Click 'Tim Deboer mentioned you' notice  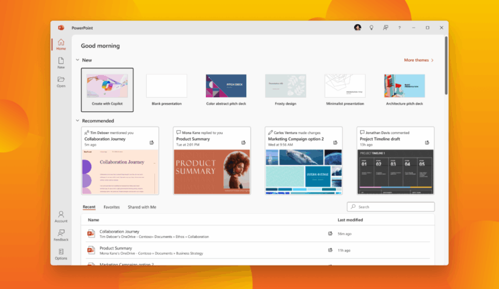pos(109,132)
